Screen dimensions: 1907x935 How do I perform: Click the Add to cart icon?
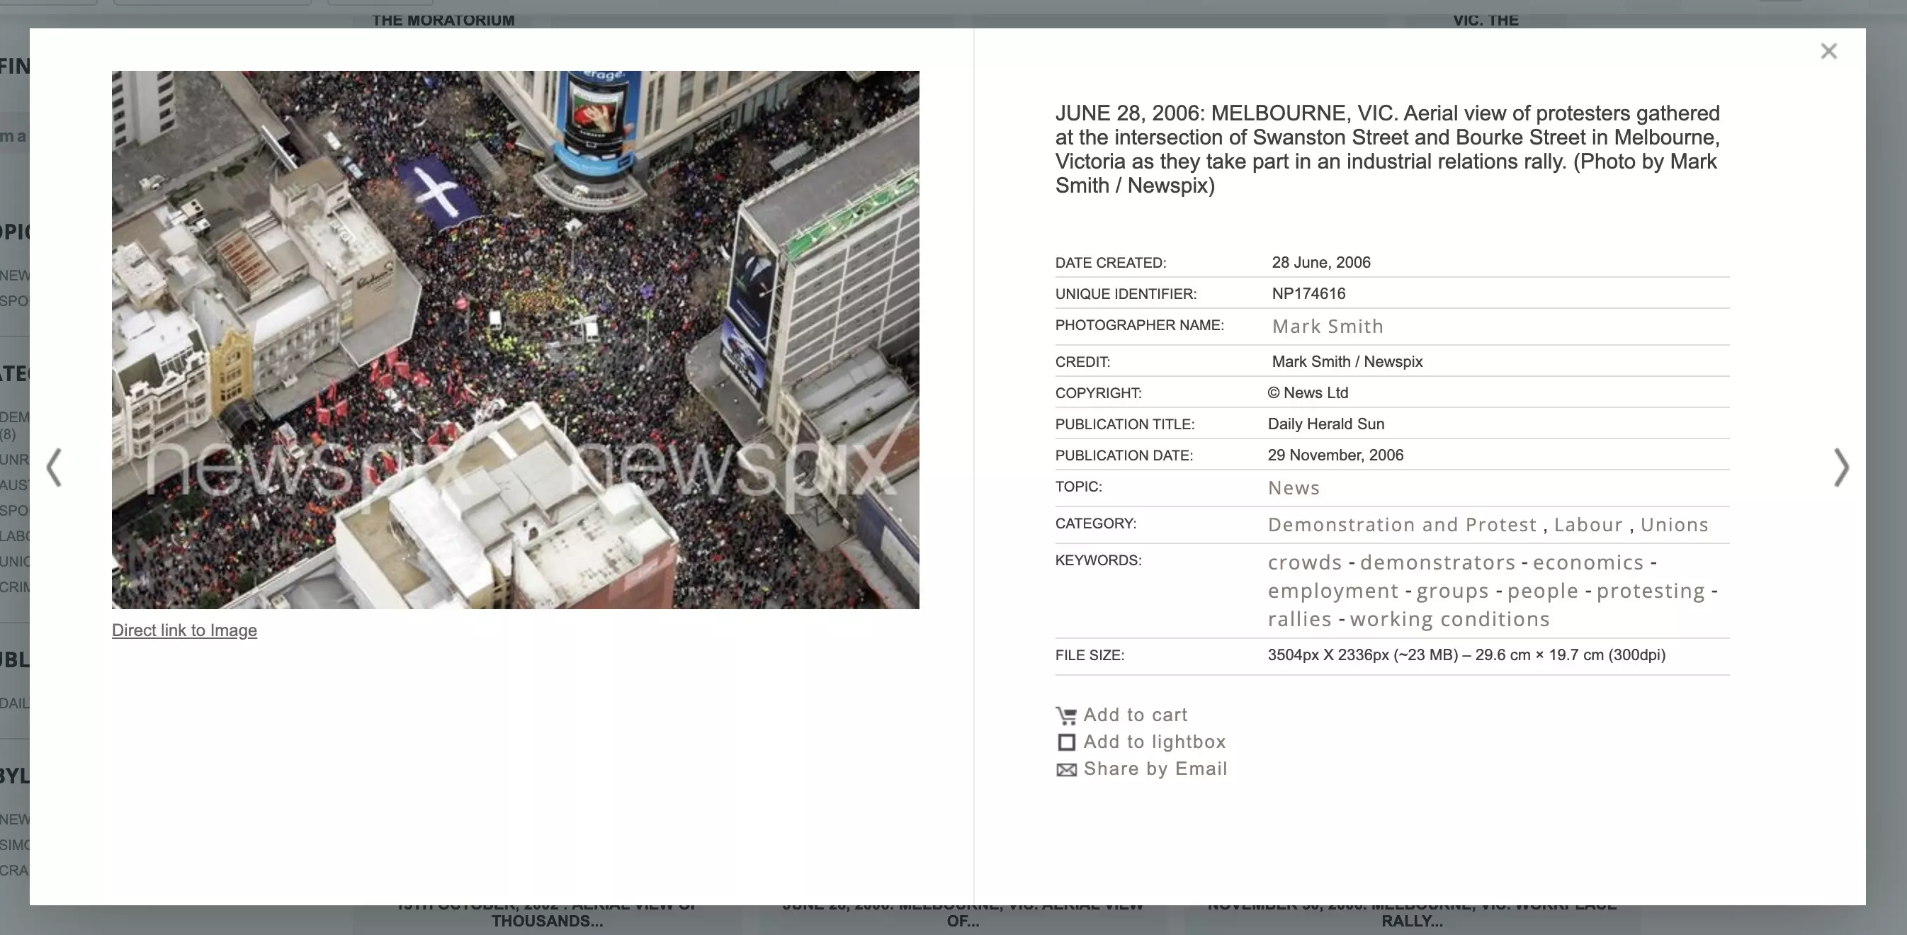[x=1066, y=715]
